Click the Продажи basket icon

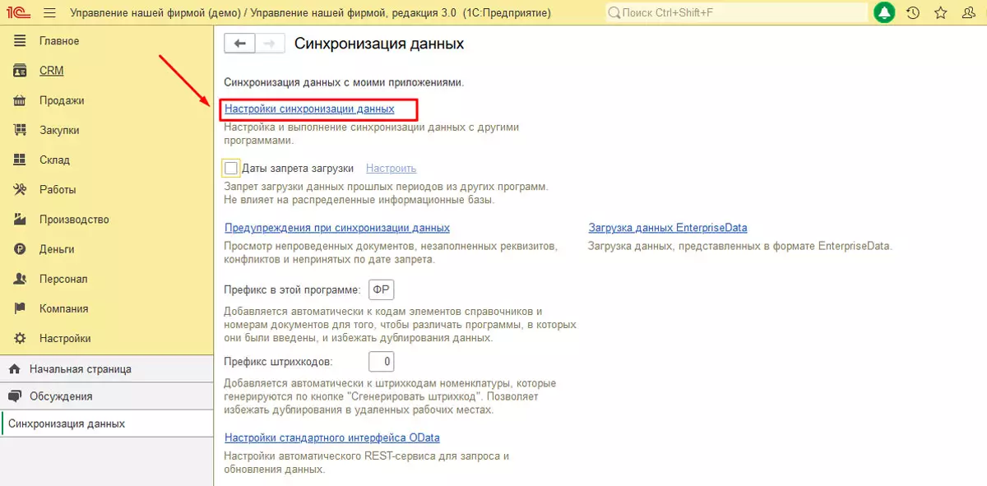(x=21, y=100)
